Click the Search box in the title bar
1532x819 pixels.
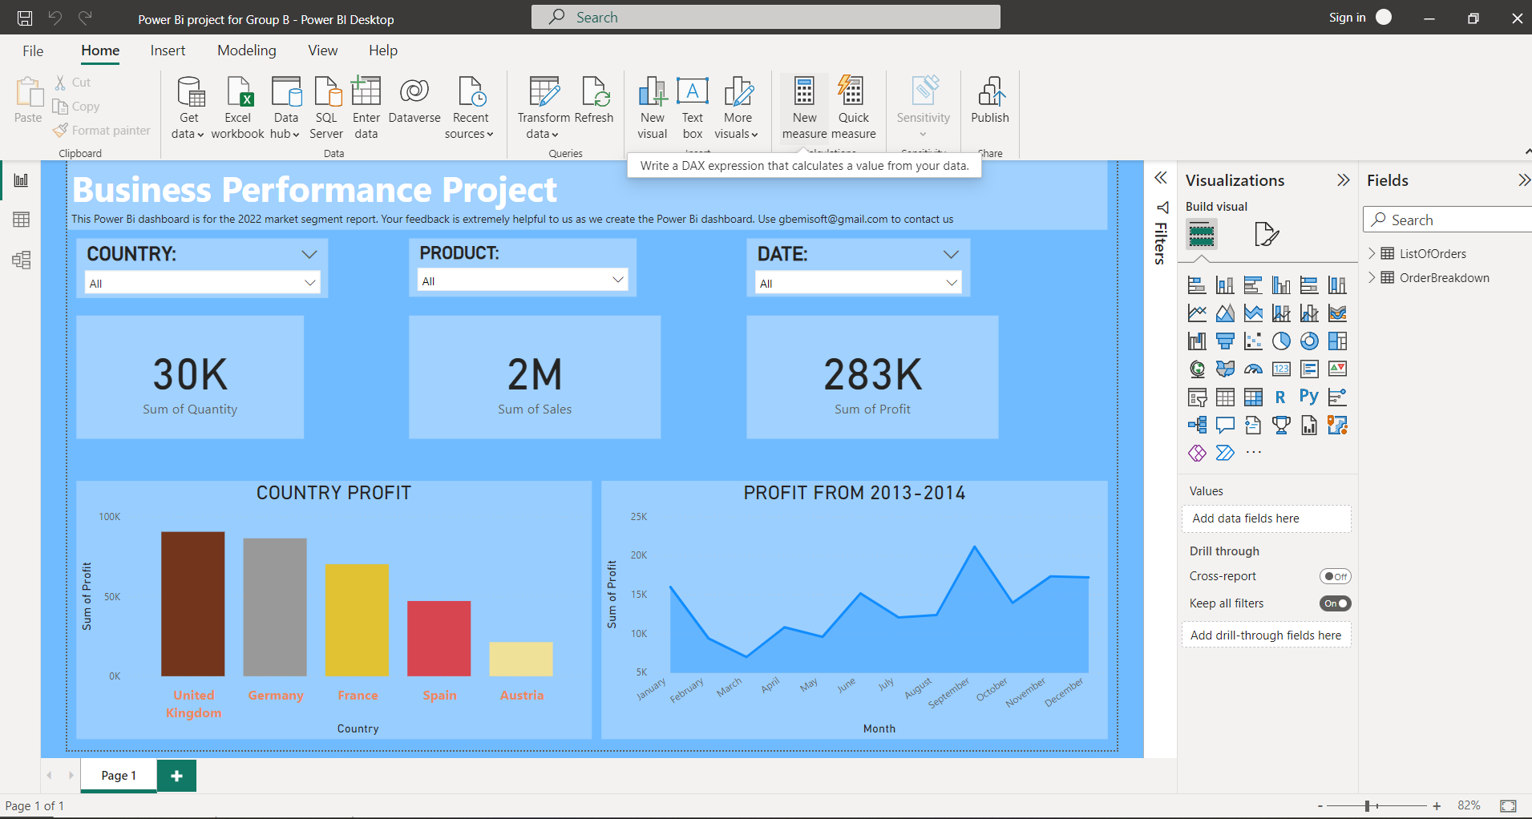click(765, 16)
